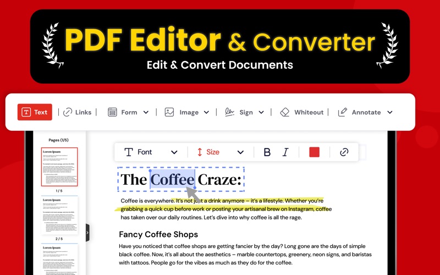Screen dimensions: 440x275
Task: Click the 1 / 5 page number
Action: (x=59, y=191)
